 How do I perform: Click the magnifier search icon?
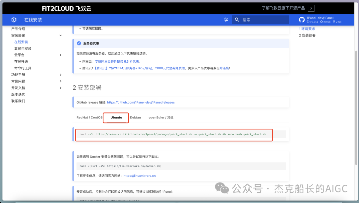[x=237, y=20]
